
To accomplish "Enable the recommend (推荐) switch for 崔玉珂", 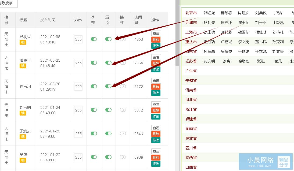I will pyautogui.click(x=123, y=86).
